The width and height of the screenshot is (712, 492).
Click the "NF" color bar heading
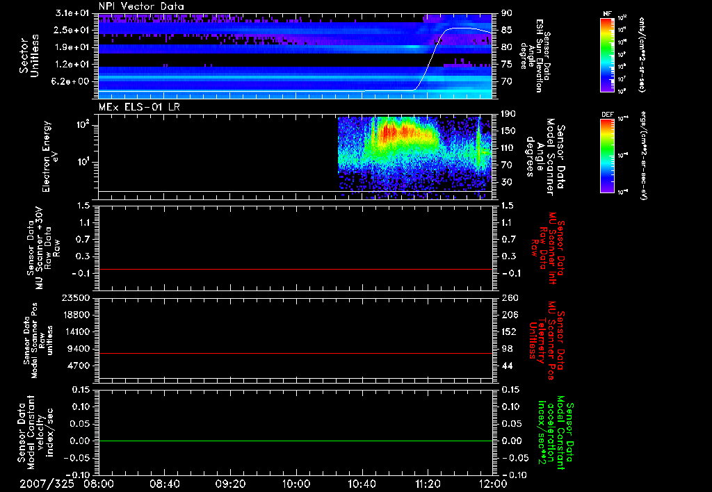tap(608, 14)
